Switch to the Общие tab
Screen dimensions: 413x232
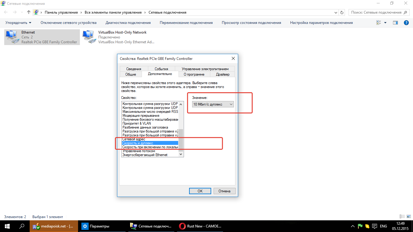tap(131, 74)
